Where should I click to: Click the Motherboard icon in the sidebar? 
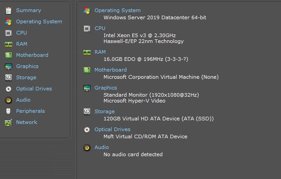[x=8, y=55]
